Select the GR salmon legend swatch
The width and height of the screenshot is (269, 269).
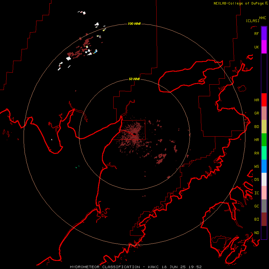[x=264, y=113]
